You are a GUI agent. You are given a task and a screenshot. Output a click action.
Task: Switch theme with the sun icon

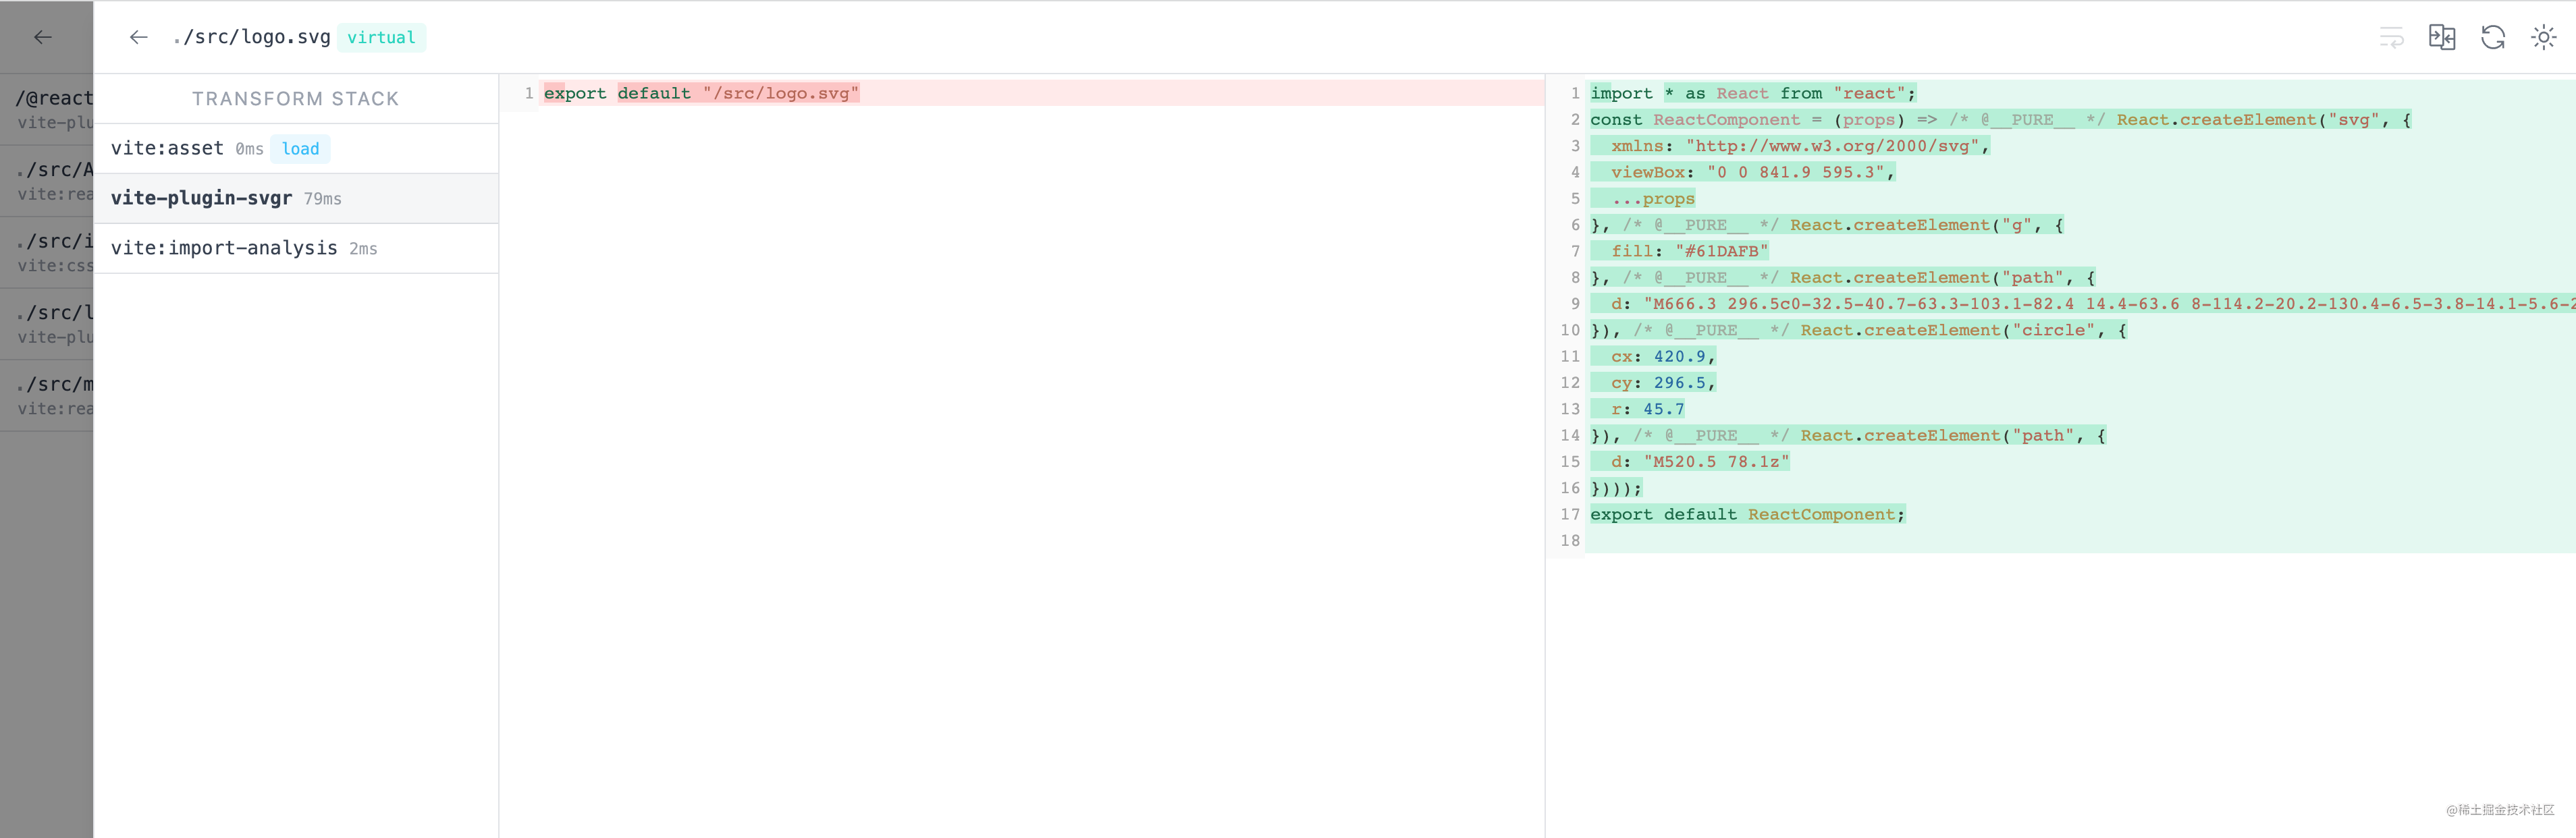pyautogui.click(x=2543, y=38)
